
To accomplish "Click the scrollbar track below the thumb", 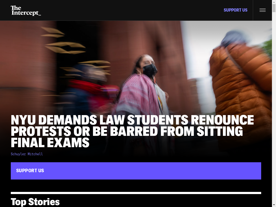I will click(274, 106).
